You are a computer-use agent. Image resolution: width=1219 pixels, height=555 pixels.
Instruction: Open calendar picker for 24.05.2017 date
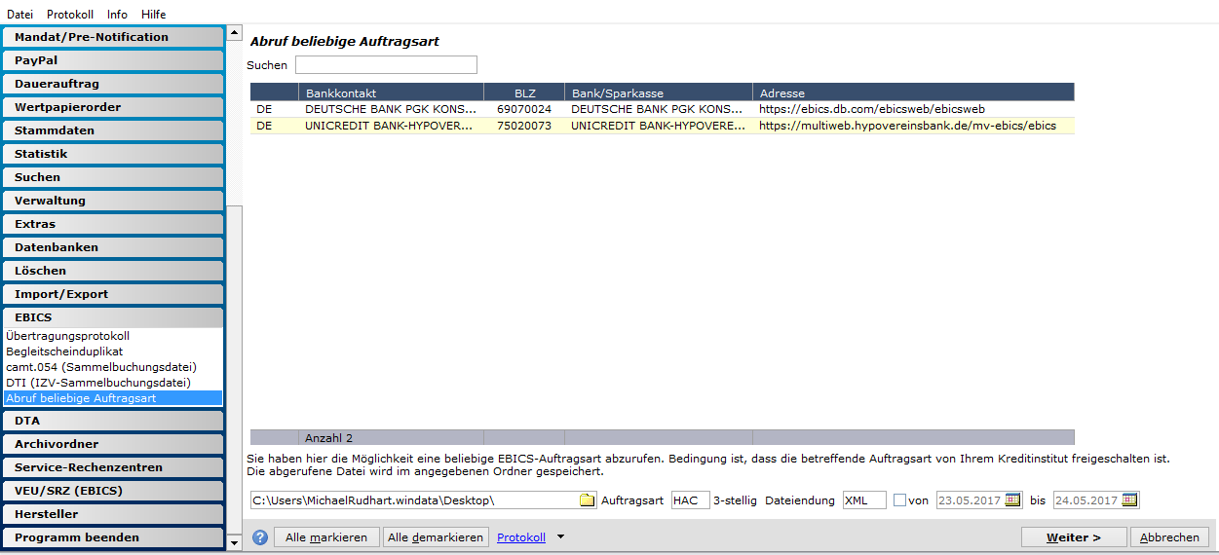click(1129, 500)
